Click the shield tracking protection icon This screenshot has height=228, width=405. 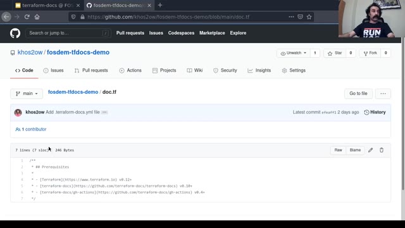pos(73,17)
